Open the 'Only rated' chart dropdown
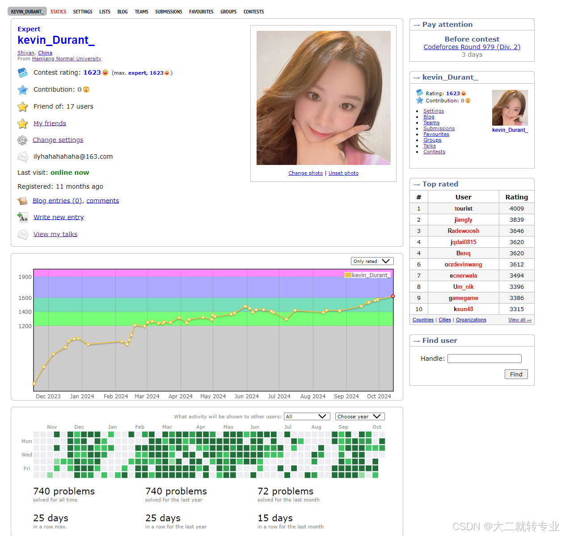The width and height of the screenshot is (561, 536). [372, 261]
